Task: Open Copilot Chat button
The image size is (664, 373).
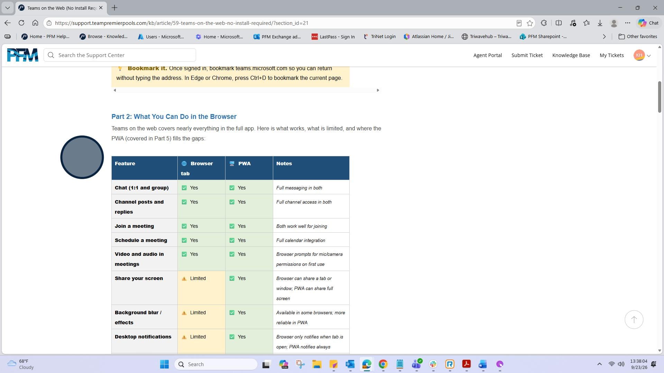Action: coord(648,23)
